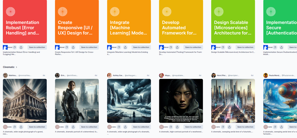The height and width of the screenshot is (138, 297).
Task: Share the Secure Authentication prompt
Action: pyautogui.click(x=282, y=47)
